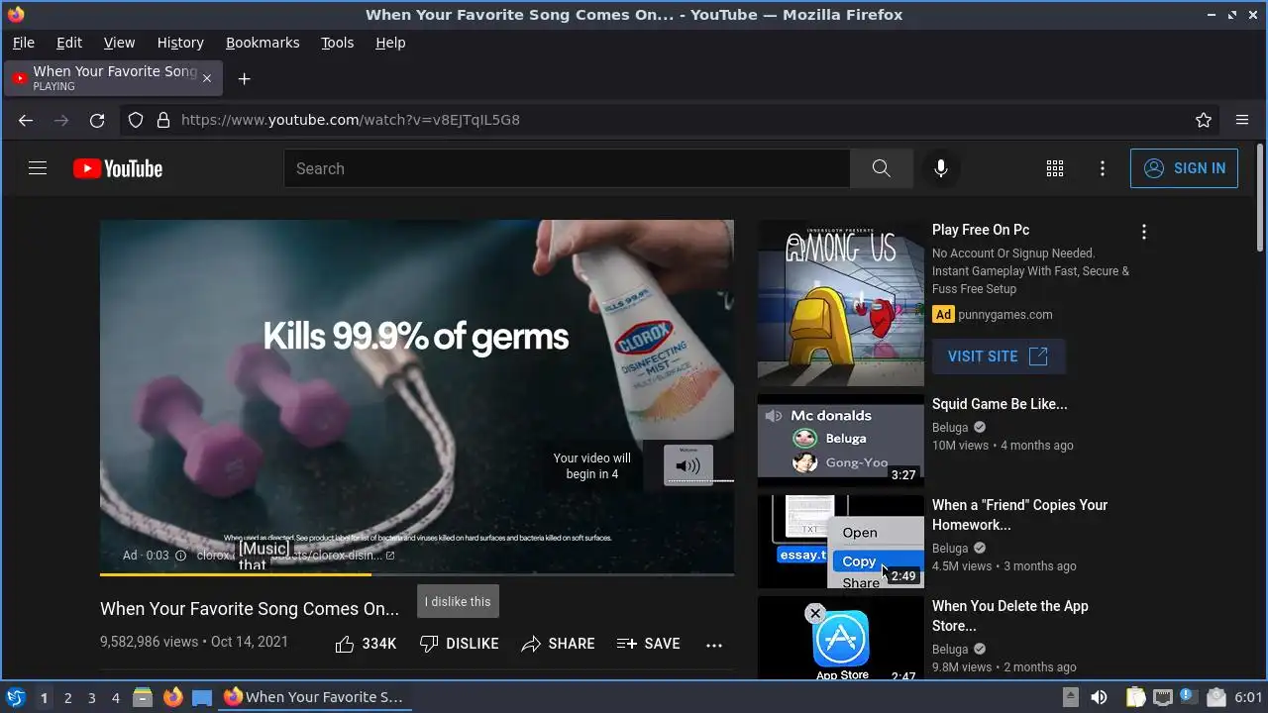Screen dimensions: 1268x713
Task: Click the Among Us ad thumbnail
Action: [841, 303]
